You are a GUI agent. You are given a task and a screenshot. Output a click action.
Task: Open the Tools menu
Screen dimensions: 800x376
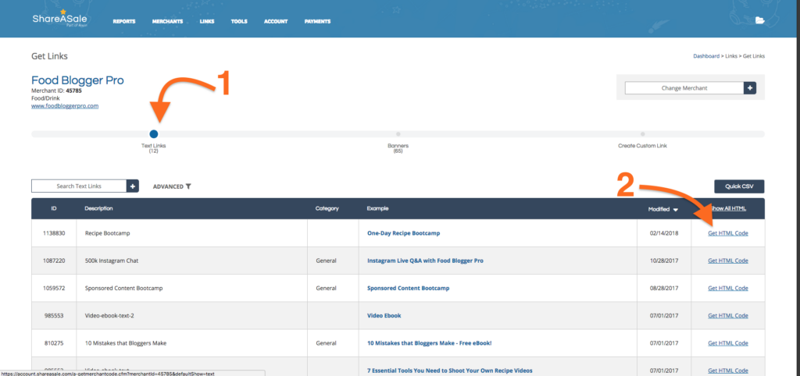[239, 21]
